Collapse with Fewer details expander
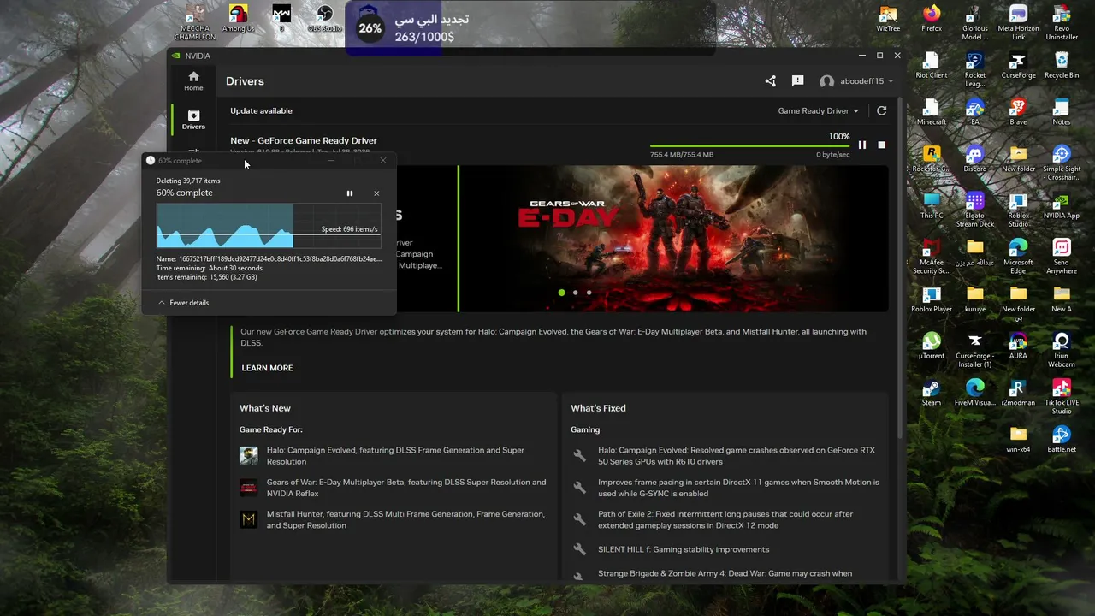 point(183,303)
